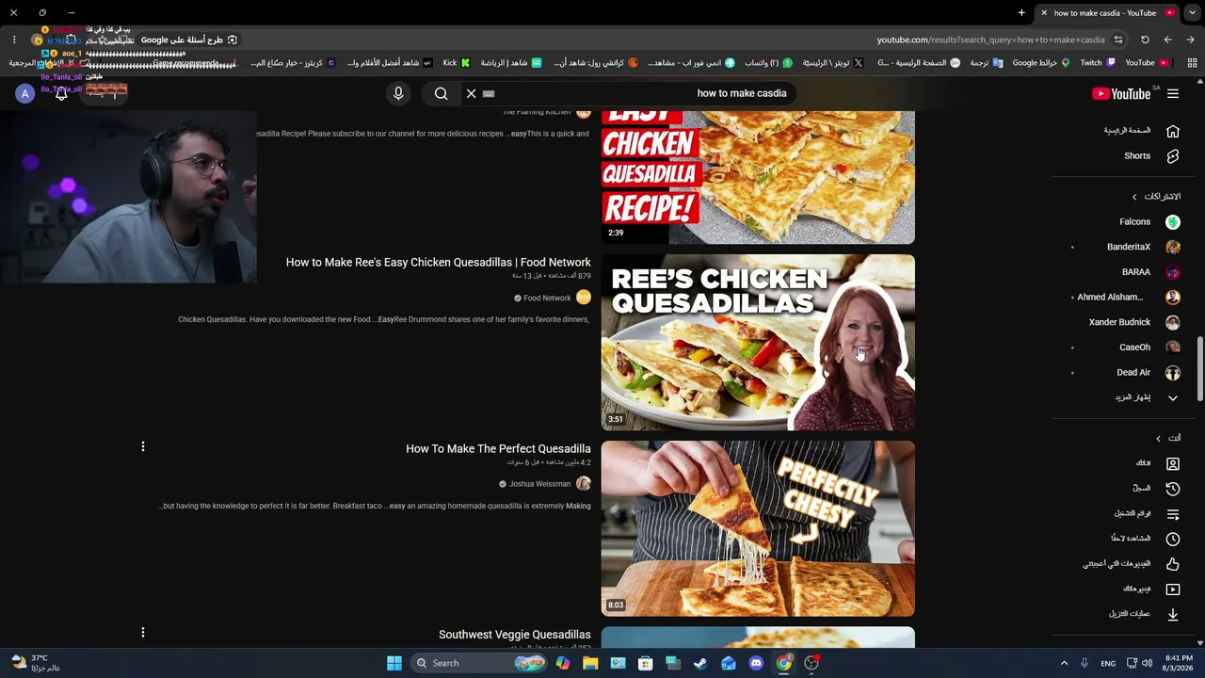Click the Chrome address bar URL

[991, 40]
